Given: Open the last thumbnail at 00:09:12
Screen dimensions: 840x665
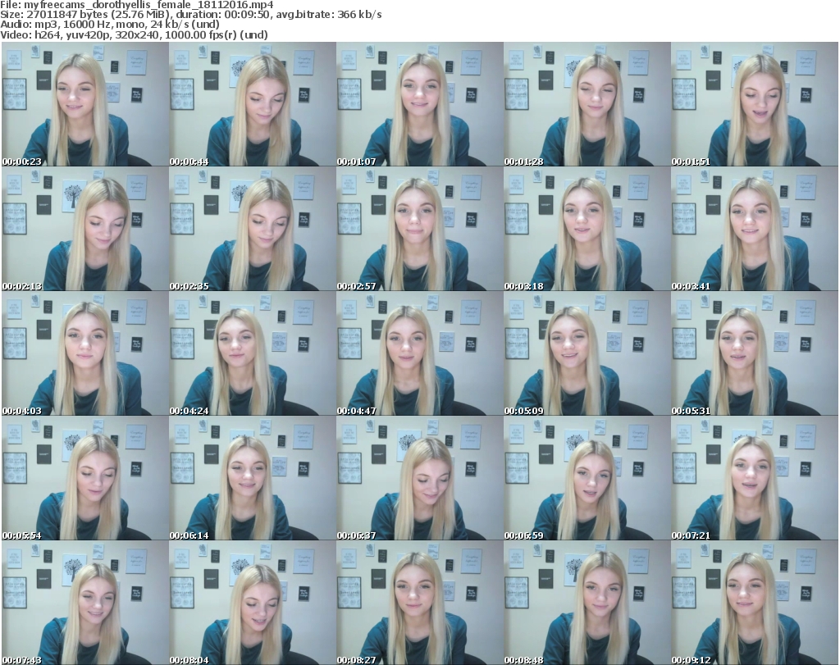Looking at the screenshot, I should [x=753, y=603].
